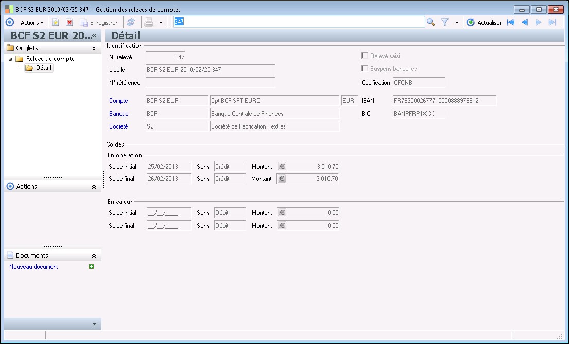
Task: Select Relevé de compte in tree
Action: (x=50, y=59)
